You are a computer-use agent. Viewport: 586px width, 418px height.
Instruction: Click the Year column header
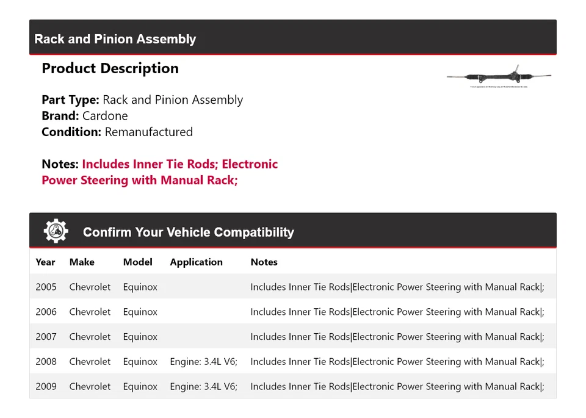(x=45, y=262)
